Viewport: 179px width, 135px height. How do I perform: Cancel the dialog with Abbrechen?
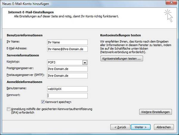163,127
